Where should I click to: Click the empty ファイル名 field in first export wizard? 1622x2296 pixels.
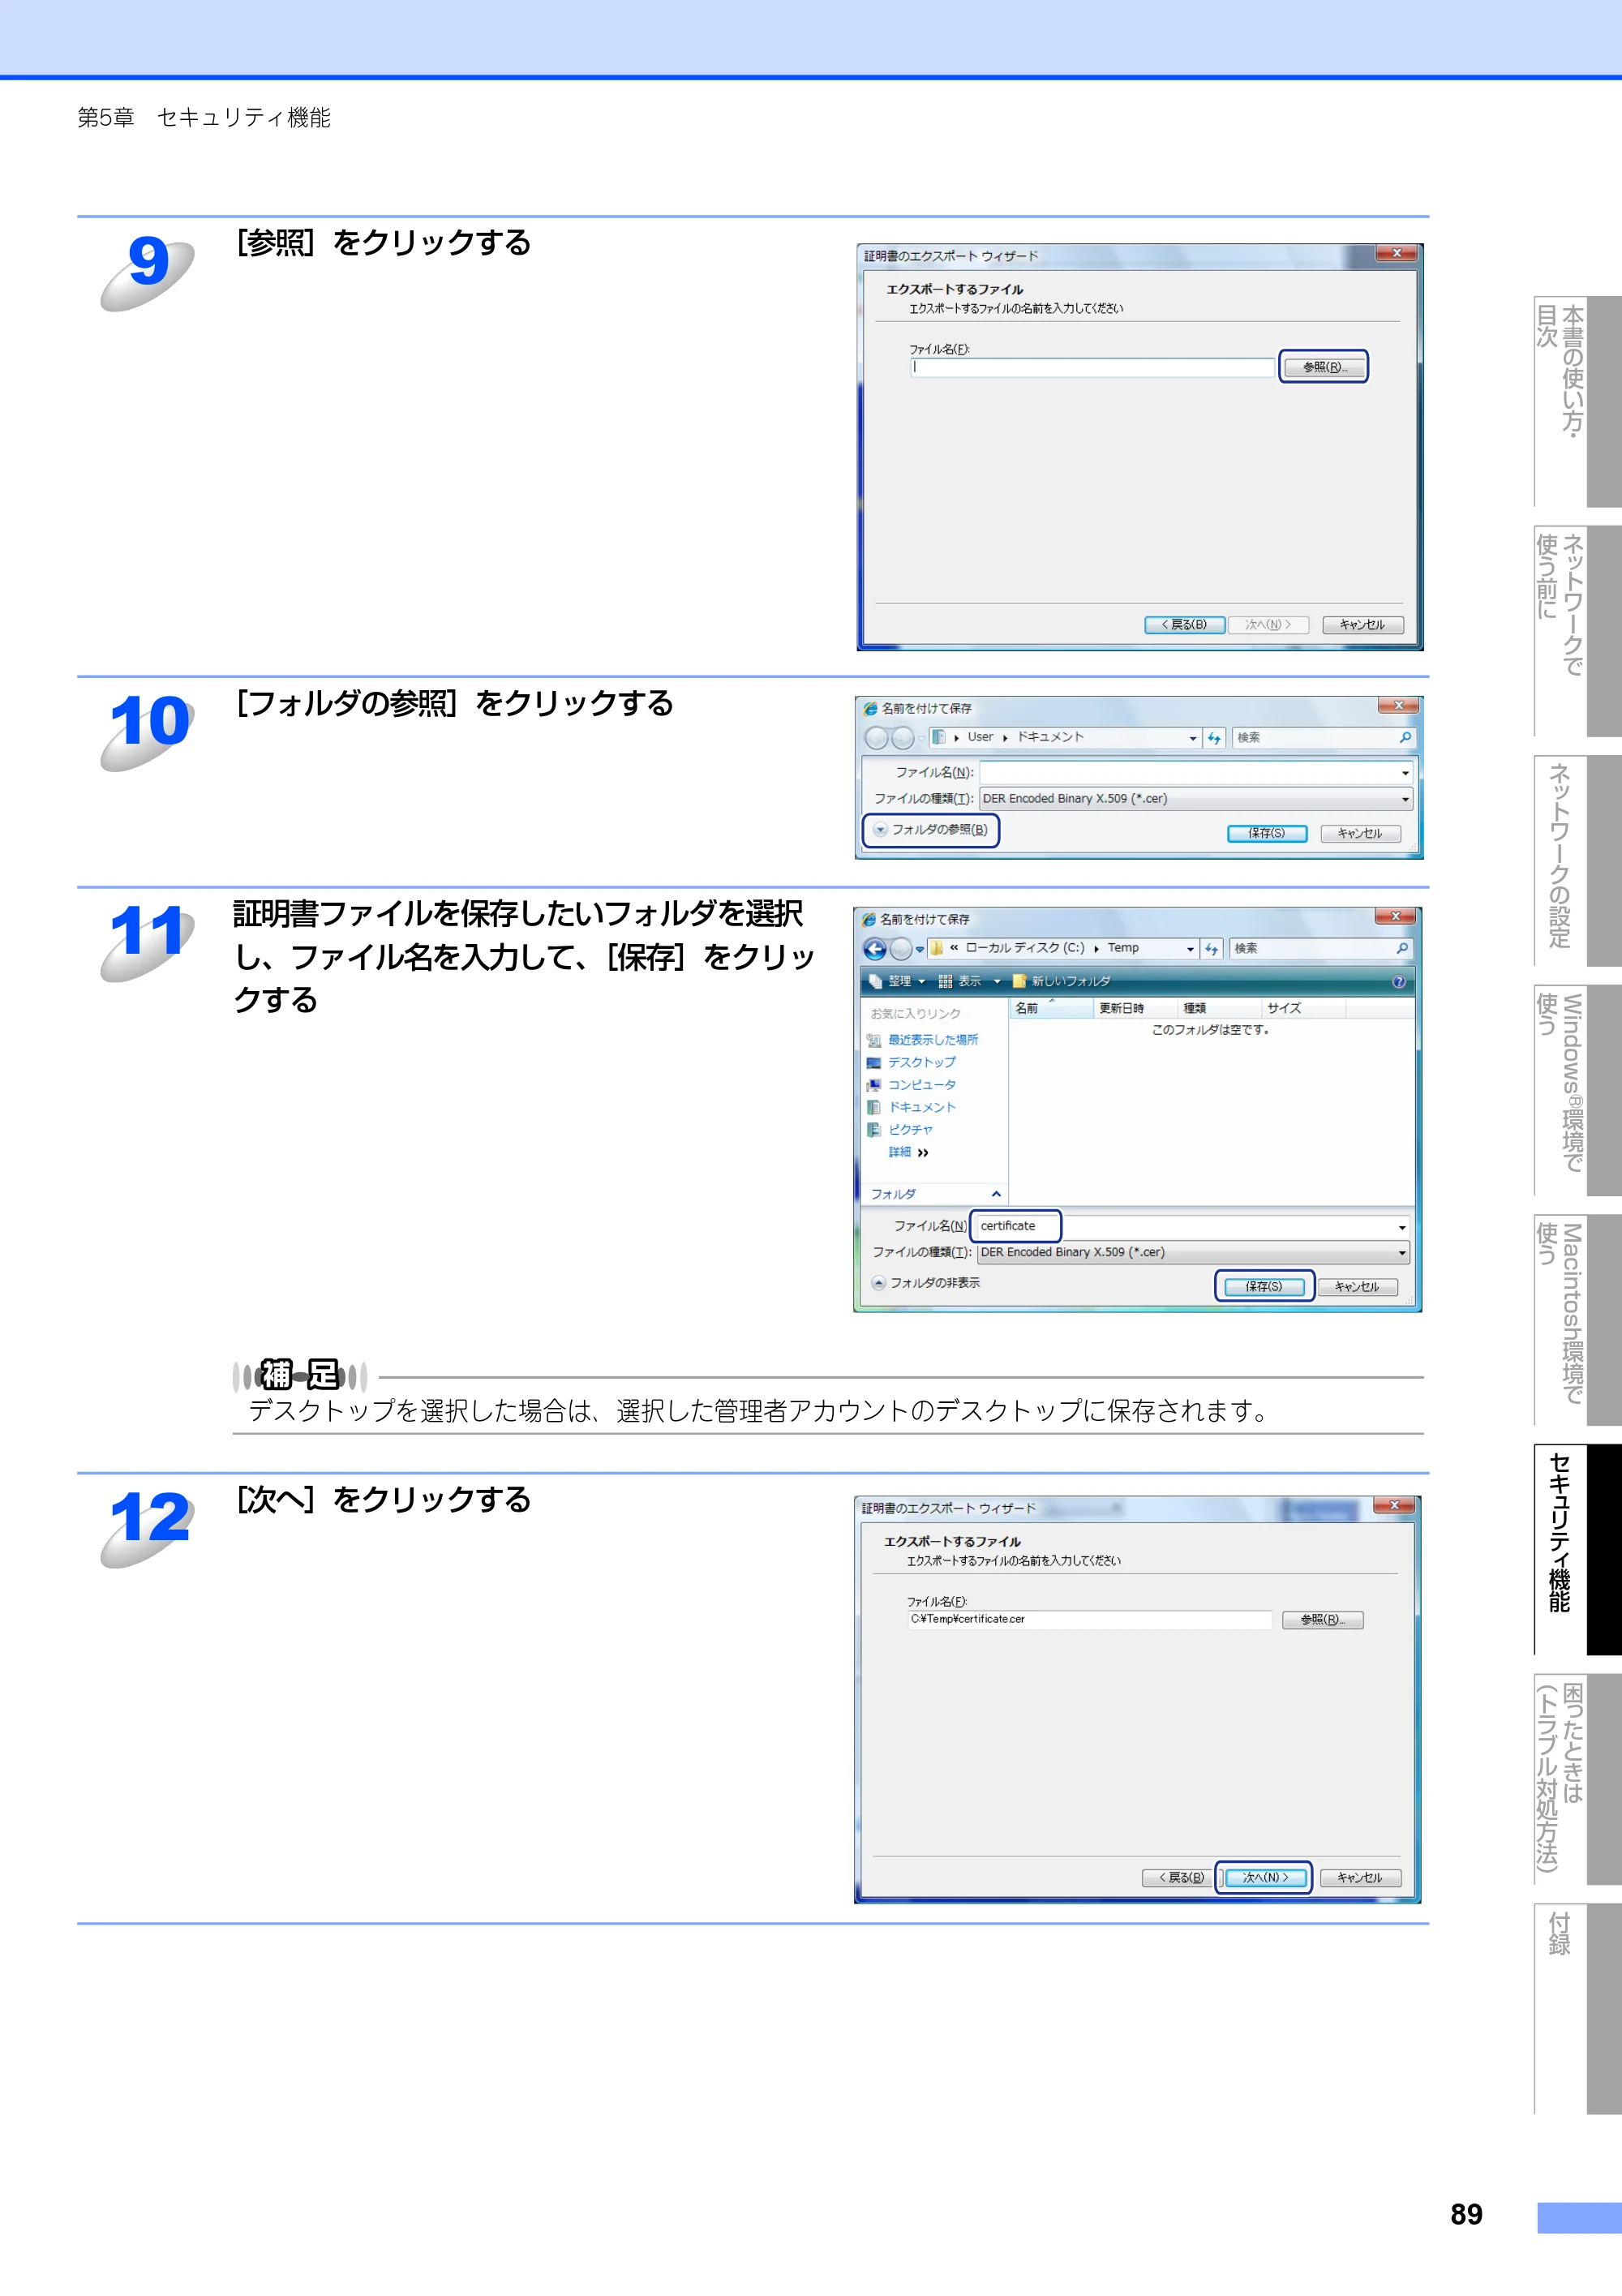(x=1092, y=367)
